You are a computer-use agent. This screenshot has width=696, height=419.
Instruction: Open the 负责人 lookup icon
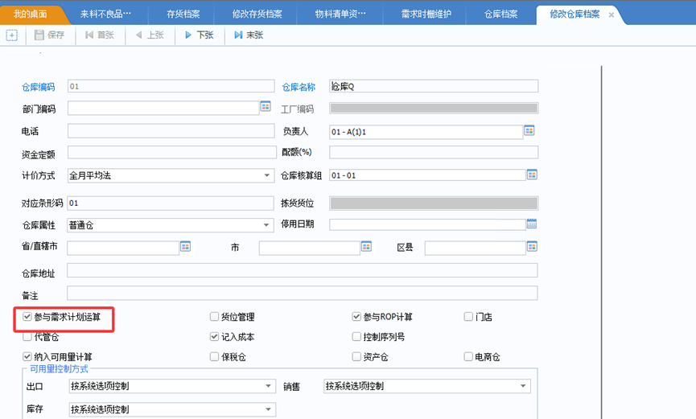click(x=529, y=130)
